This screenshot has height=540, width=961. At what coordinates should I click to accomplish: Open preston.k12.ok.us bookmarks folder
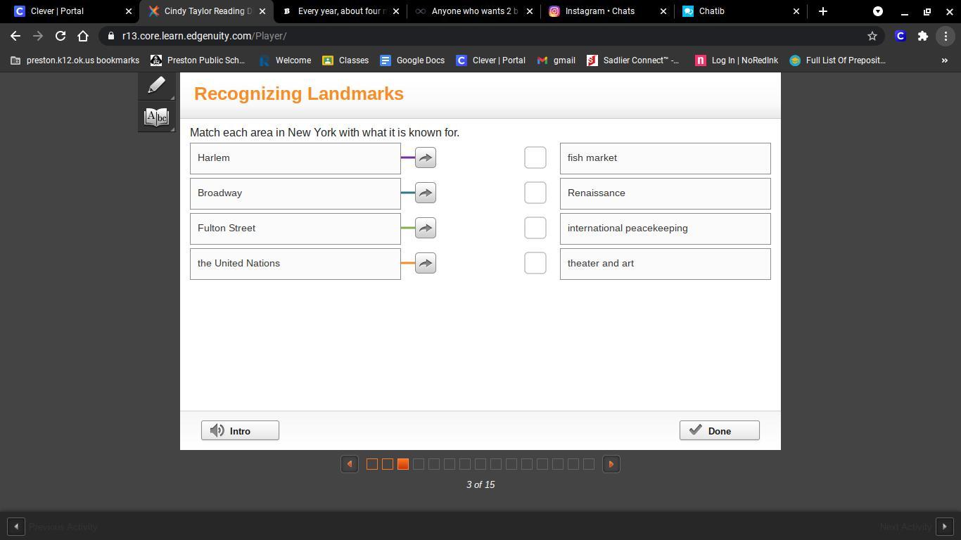[x=75, y=60]
